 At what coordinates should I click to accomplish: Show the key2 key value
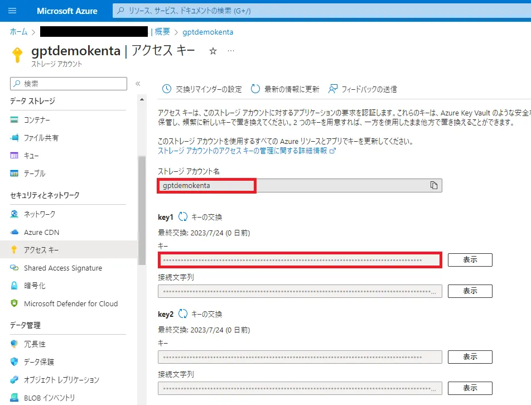[x=470, y=356]
